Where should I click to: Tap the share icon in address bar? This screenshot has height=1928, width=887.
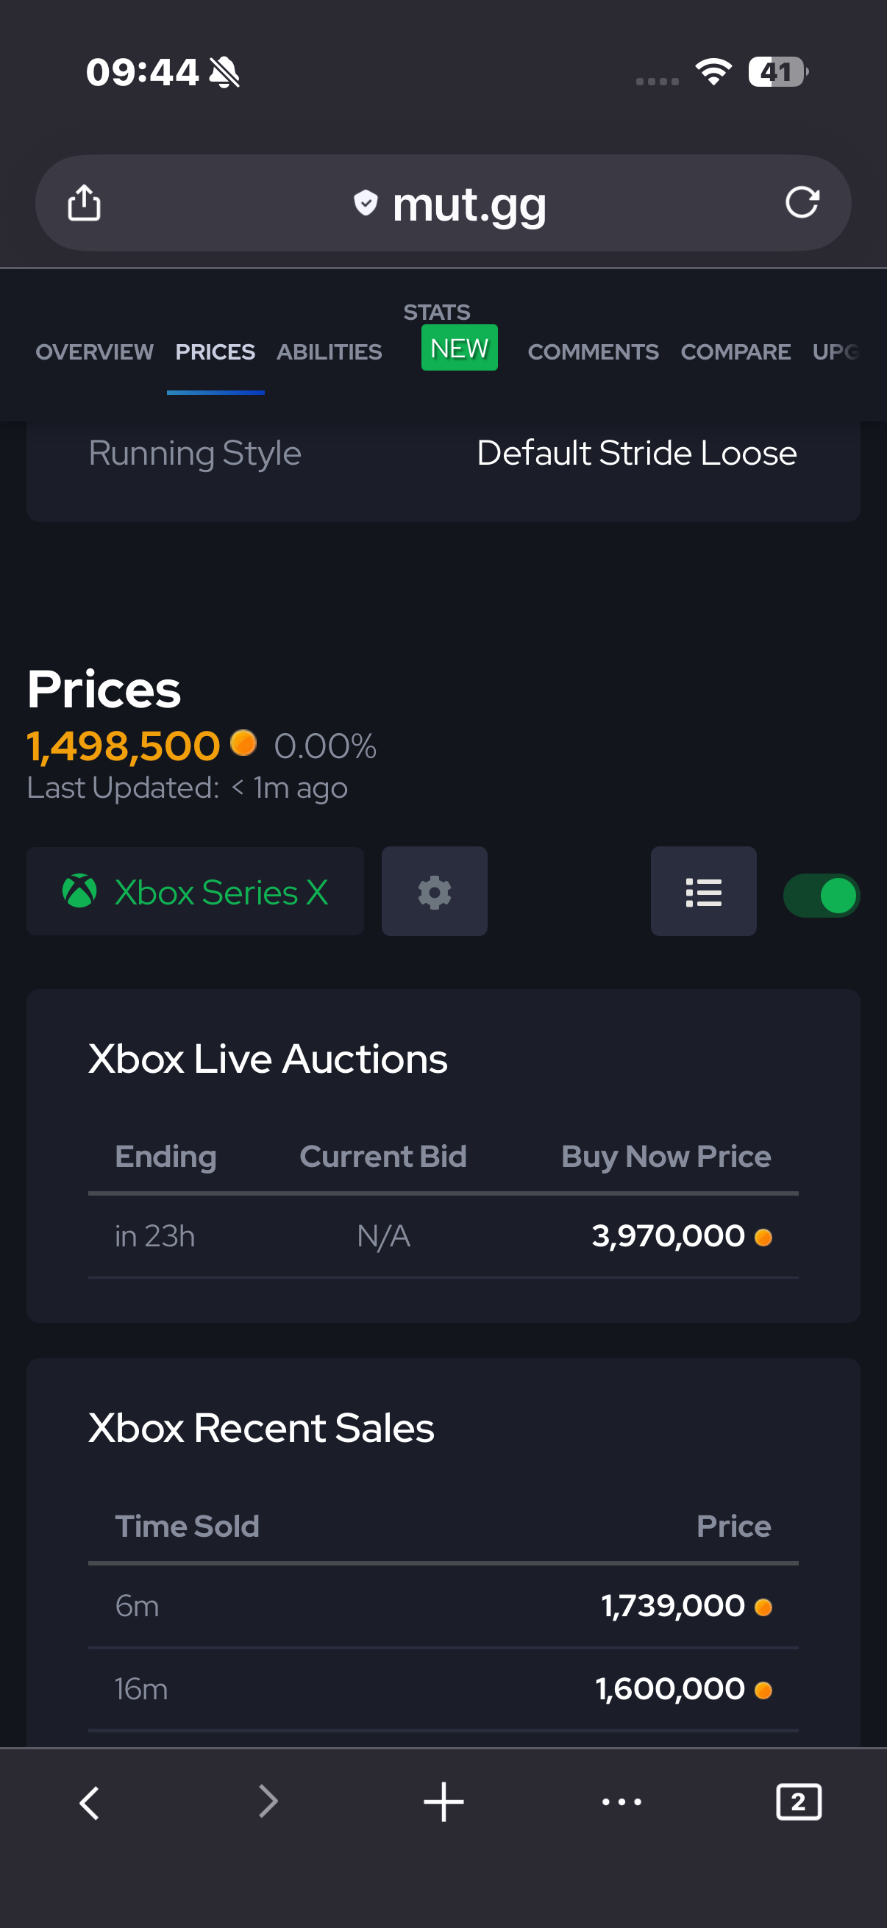[84, 203]
